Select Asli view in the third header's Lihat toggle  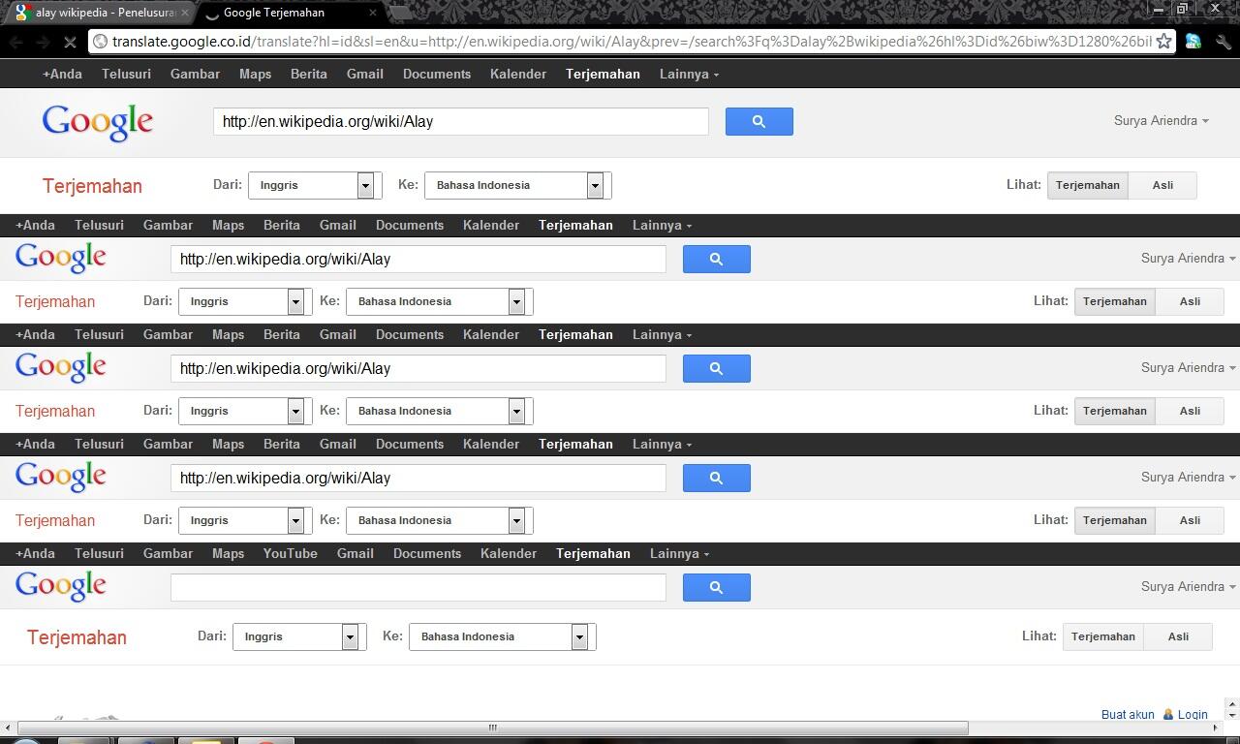[1190, 411]
